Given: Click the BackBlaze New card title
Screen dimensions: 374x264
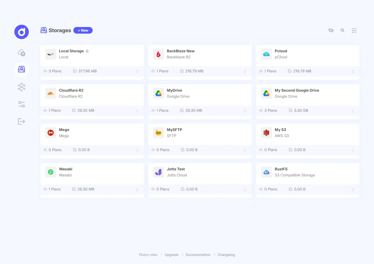Looking at the screenshot, I should click(181, 51).
